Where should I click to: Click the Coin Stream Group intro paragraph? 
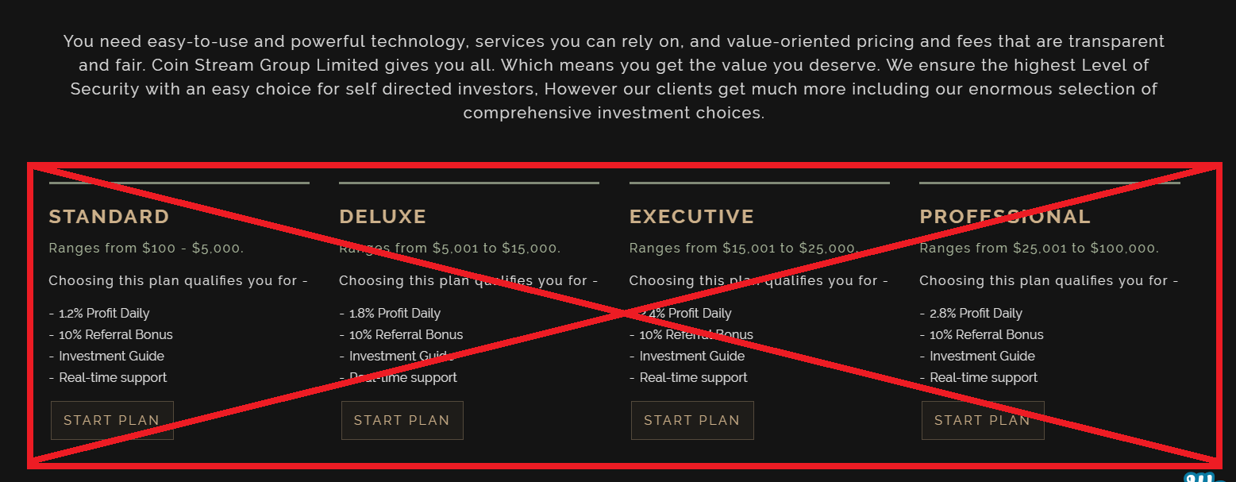[614, 77]
